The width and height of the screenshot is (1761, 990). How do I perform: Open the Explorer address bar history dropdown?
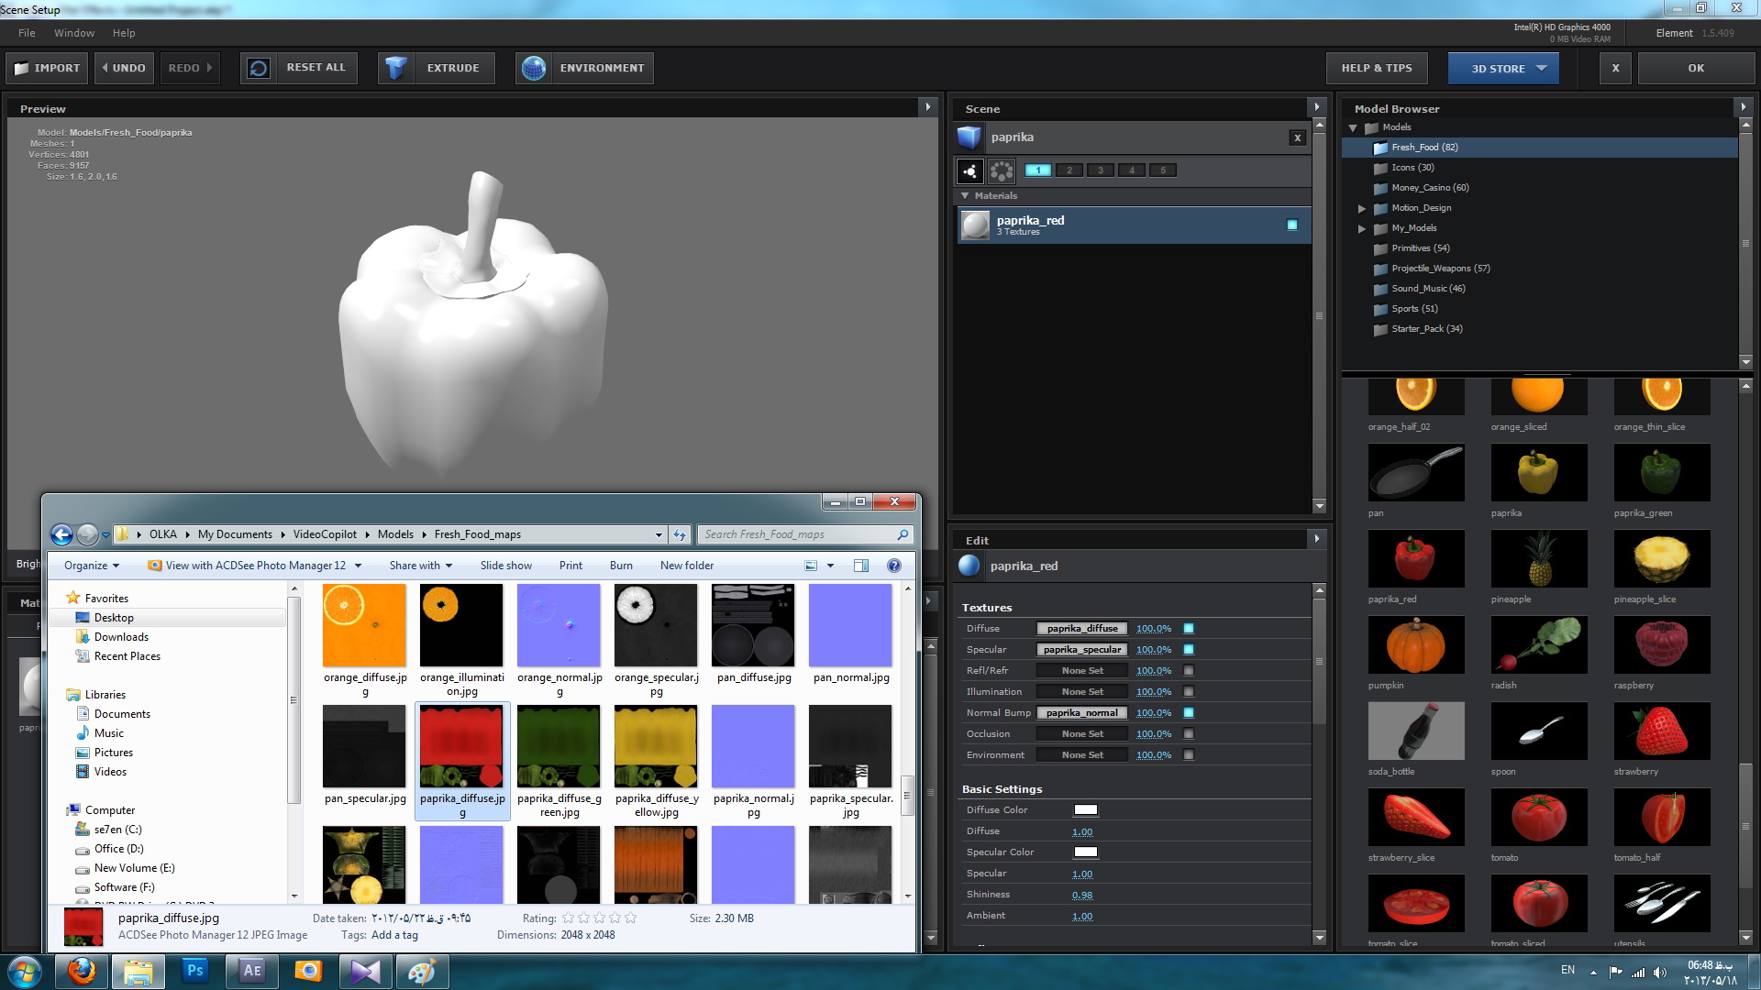(x=659, y=534)
